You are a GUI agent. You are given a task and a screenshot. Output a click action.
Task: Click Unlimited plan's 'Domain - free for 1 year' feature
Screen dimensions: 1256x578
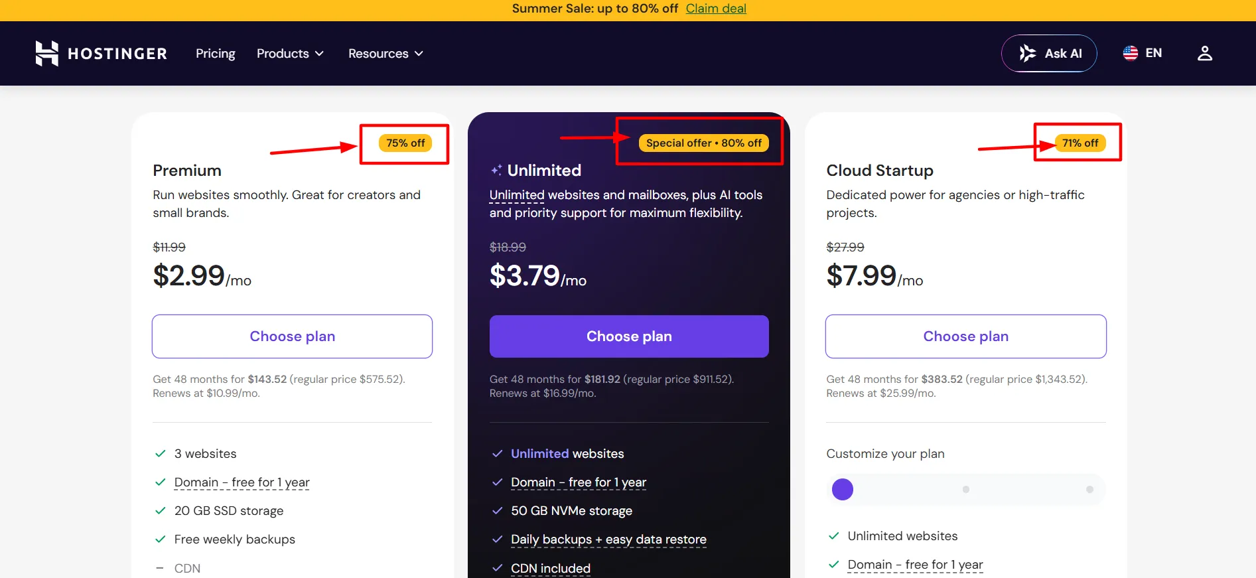(x=579, y=482)
